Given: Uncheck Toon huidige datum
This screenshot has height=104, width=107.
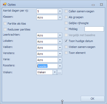Looking at the screenshot, I should [66, 41].
